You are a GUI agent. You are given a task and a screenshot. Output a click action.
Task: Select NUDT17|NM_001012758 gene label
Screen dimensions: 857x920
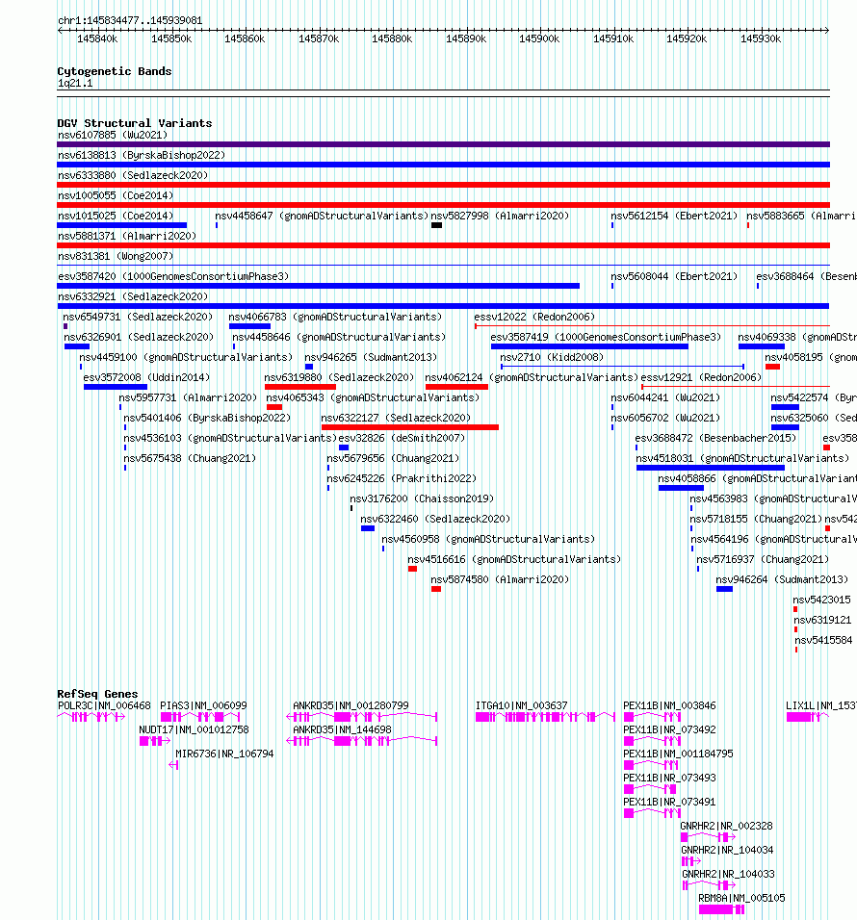pos(194,729)
